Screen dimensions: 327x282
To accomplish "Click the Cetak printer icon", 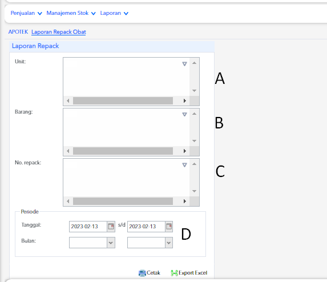I will pyautogui.click(x=142, y=273).
